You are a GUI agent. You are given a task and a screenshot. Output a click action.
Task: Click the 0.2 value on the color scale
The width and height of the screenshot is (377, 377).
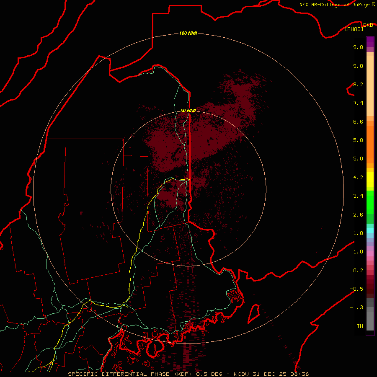(358, 271)
